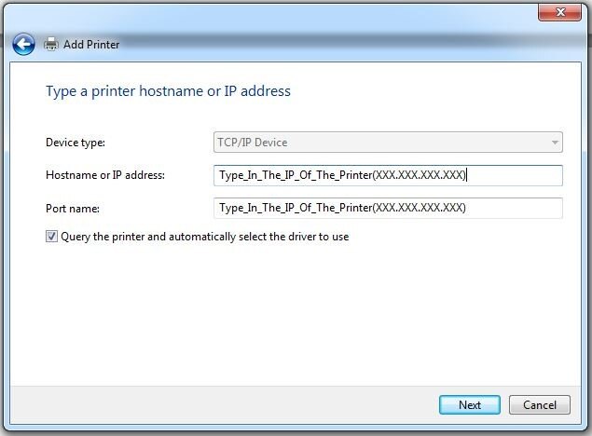Screen dimensions: 592x436
Task: Click the 'Hostname or IP address:' label
Action: pos(105,175)
